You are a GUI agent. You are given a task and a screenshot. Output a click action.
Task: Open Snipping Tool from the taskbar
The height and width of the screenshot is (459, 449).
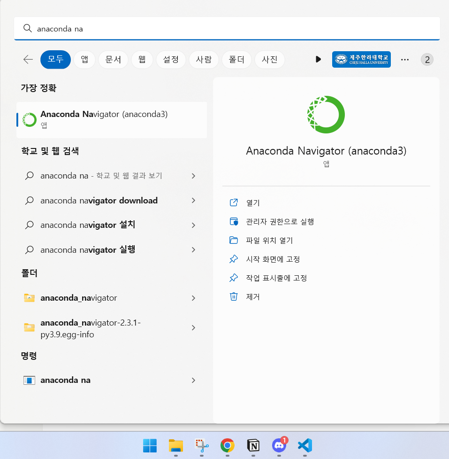click(202, 445)
